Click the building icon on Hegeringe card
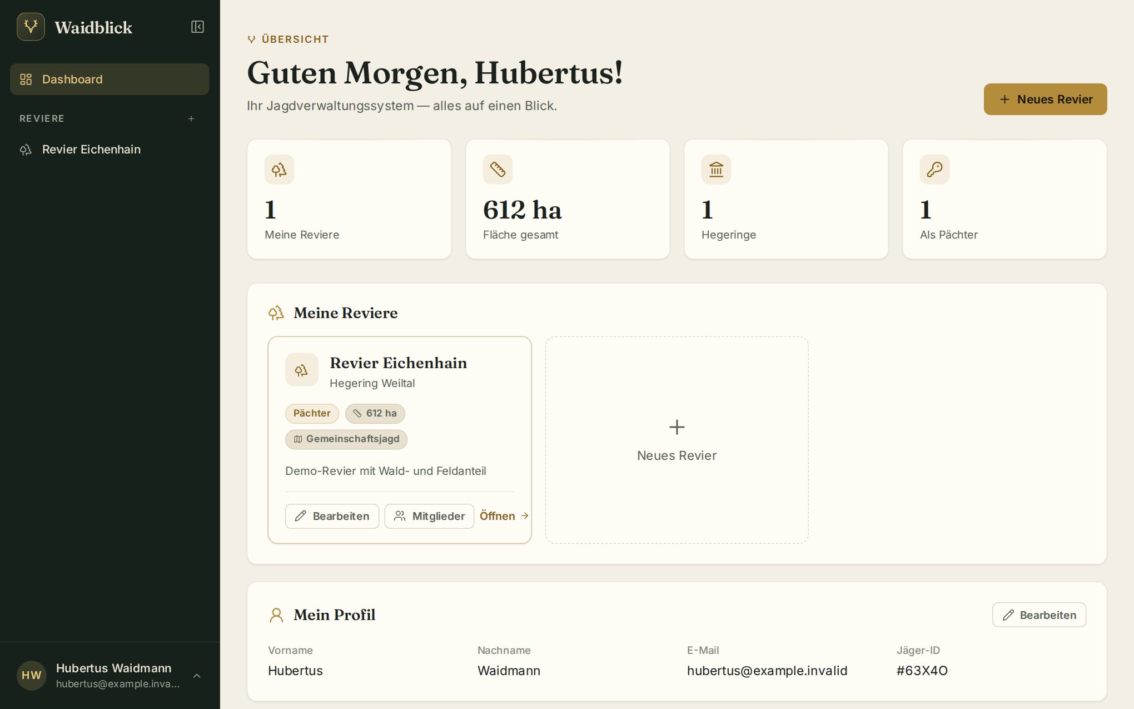This screenshot has height=709, width=1134. pyautogui.click(x=716, y=169)
